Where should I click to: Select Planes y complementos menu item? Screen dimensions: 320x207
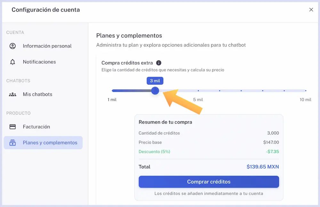coord(43,143)
